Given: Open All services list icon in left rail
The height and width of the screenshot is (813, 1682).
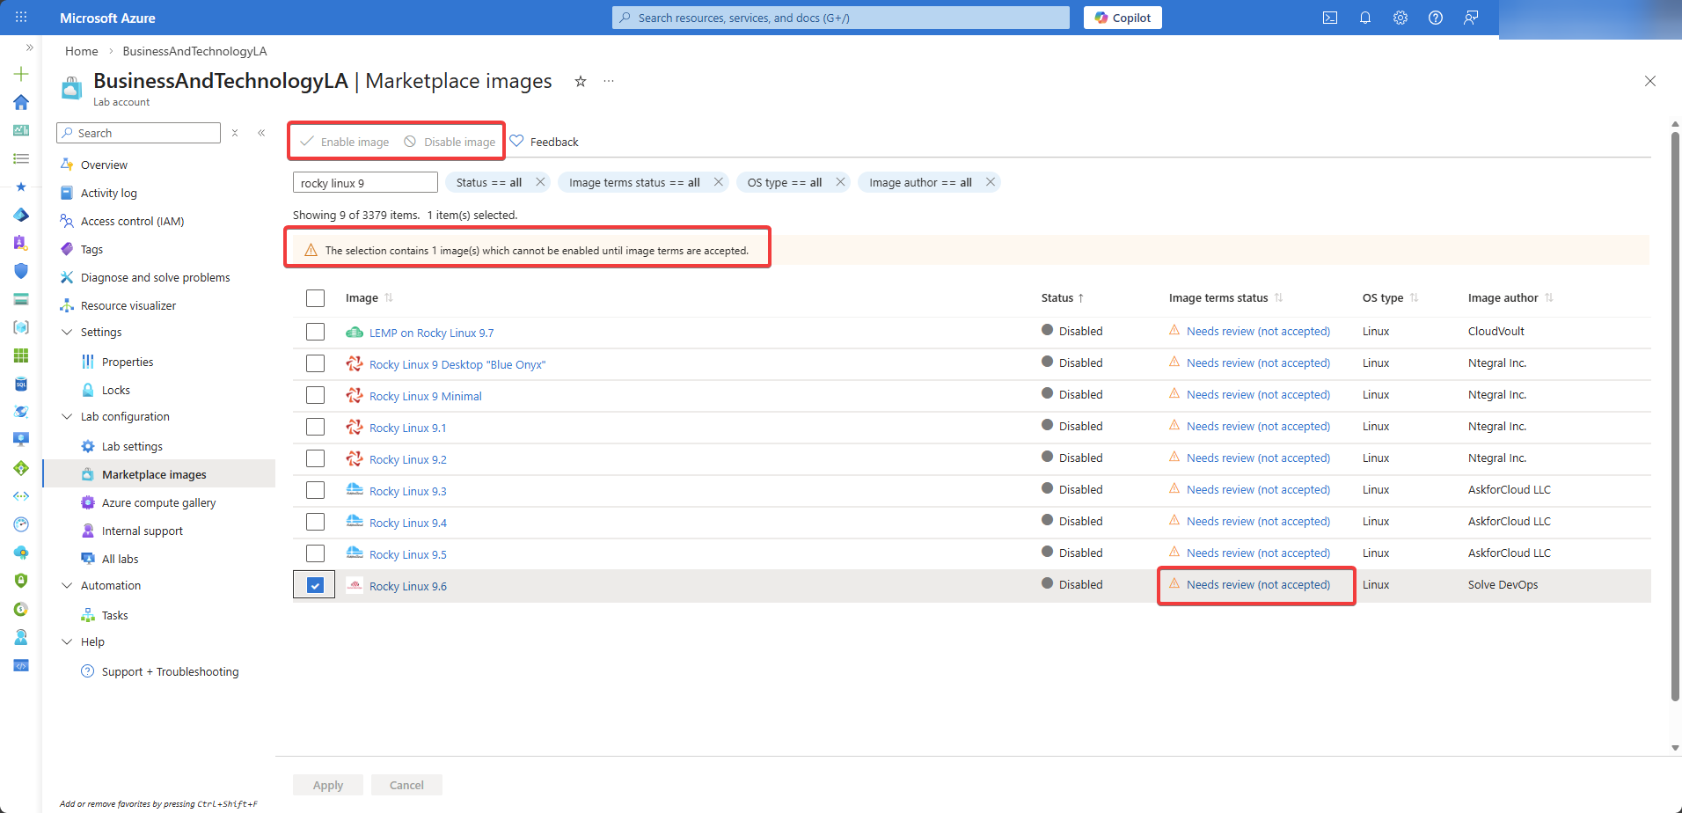Looking at the screenshot, I should point(21,158).
